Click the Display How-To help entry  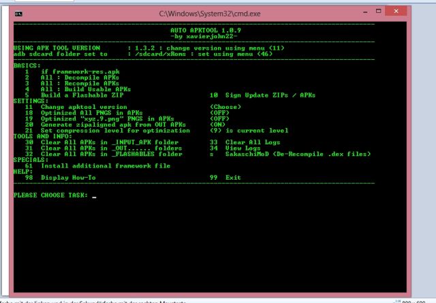pyautogui.click(x=68, y=177)
